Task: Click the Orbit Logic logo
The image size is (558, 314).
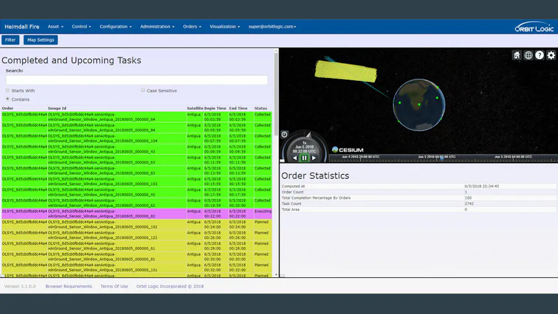Action: [534, 27]
